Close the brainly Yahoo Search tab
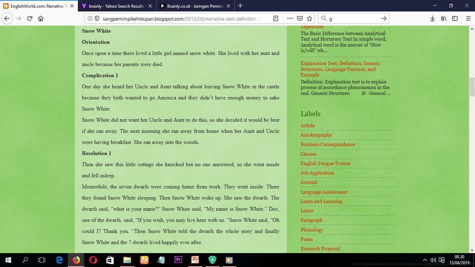This screenshot has width=475, height=267. tap(150, 6)
